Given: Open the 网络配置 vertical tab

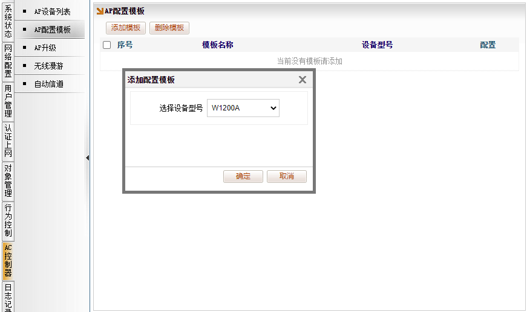Looking at the screenshot, I should [x=8, y=61].
